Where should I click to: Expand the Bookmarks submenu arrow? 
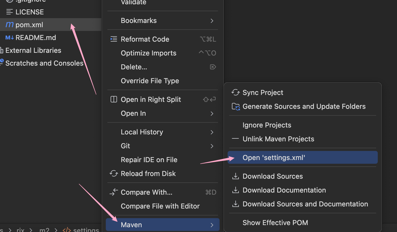point(212,21)
